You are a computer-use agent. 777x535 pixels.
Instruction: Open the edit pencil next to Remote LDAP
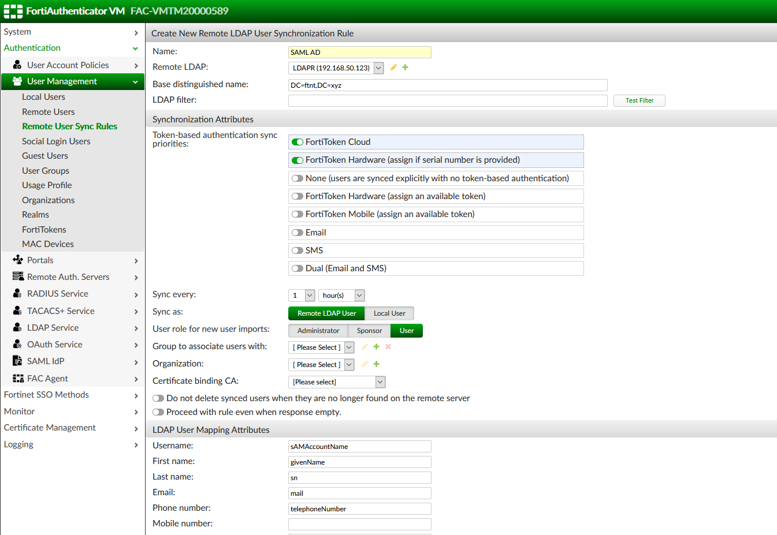point(393,68)
